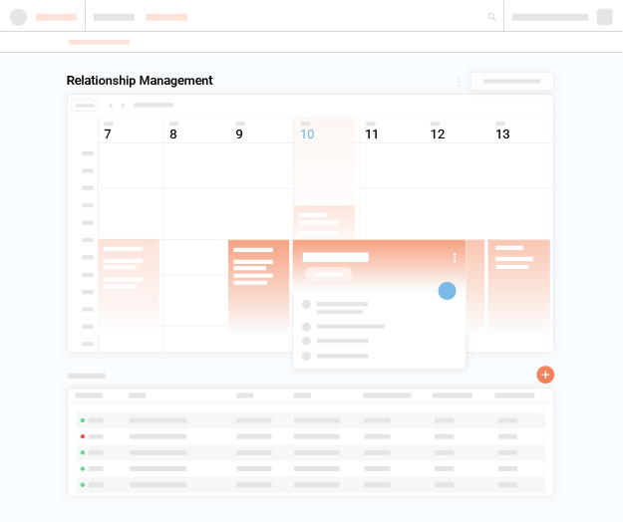This screenshot has width=623, height=522.
Task: Click the white button right of page title
Action: point(511,82)
